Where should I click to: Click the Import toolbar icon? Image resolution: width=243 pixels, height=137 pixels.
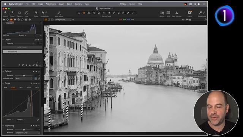[5, 13]
